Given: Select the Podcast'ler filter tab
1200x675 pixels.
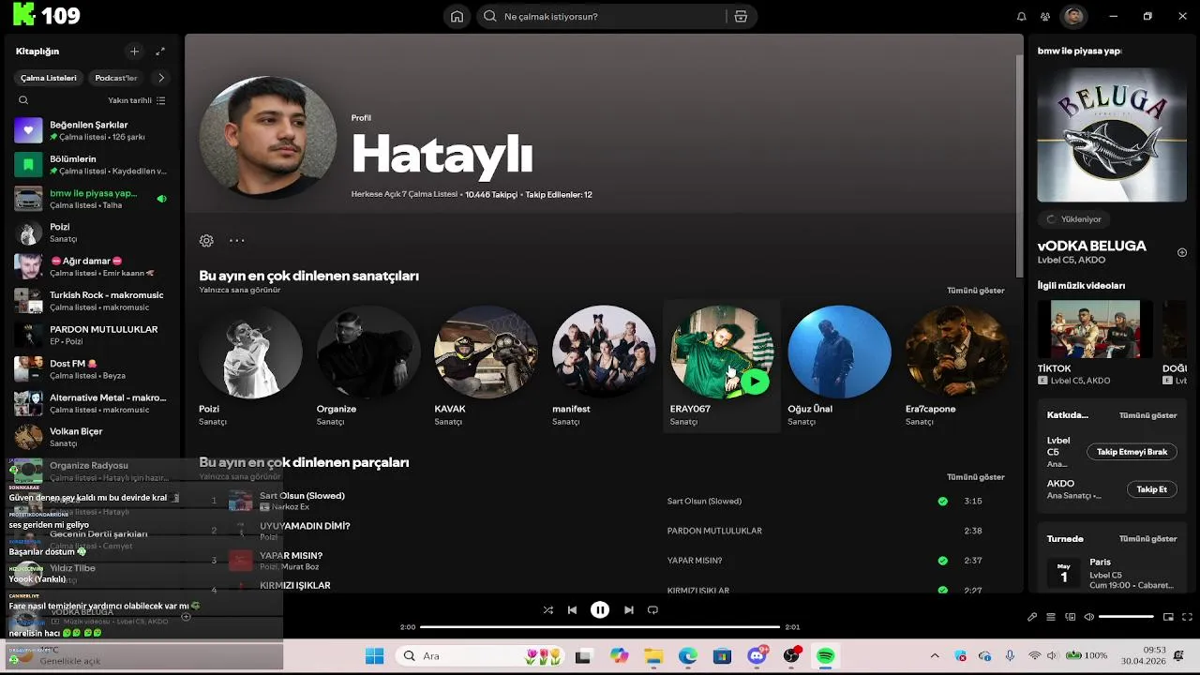Looking at the screenshot, I should tap(116, 78).
